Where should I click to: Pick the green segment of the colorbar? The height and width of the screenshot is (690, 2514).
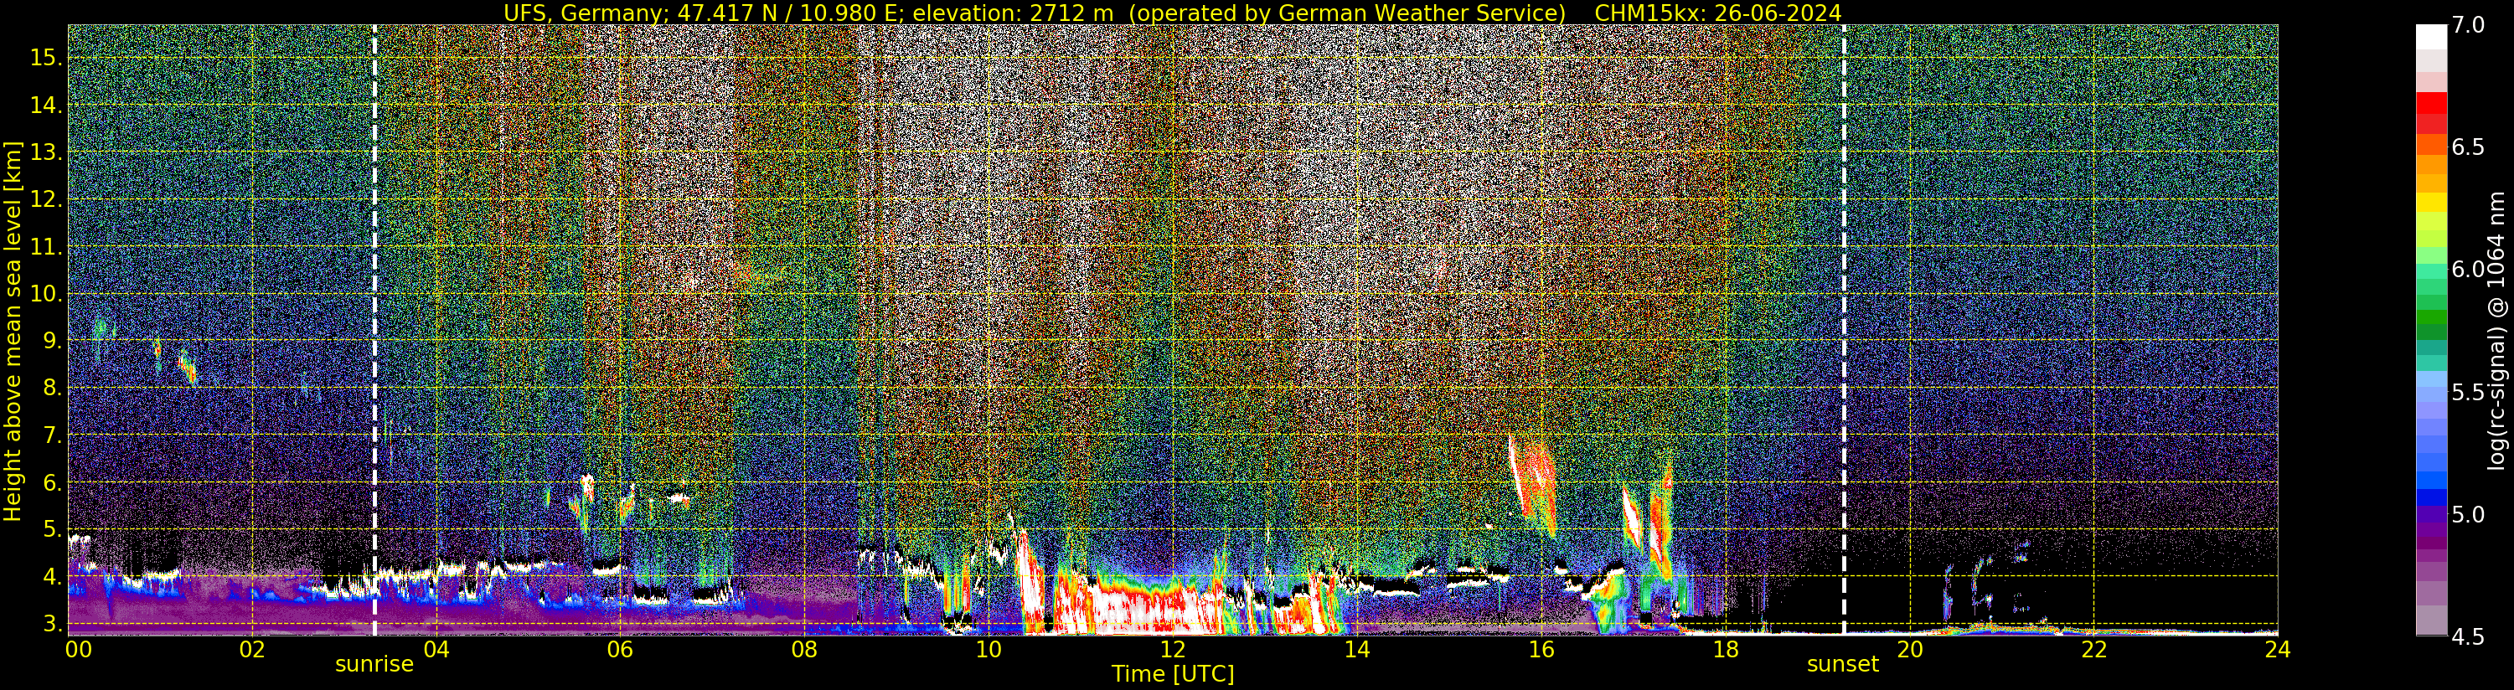[2431, 317]
